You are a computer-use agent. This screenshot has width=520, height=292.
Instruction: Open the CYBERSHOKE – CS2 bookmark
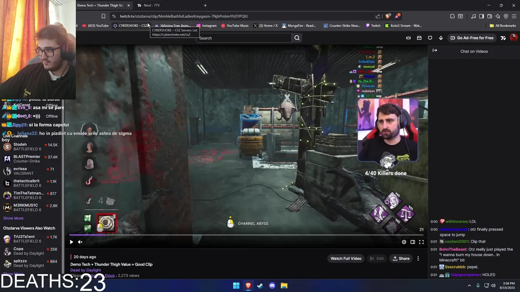click(x=130, y=26)
